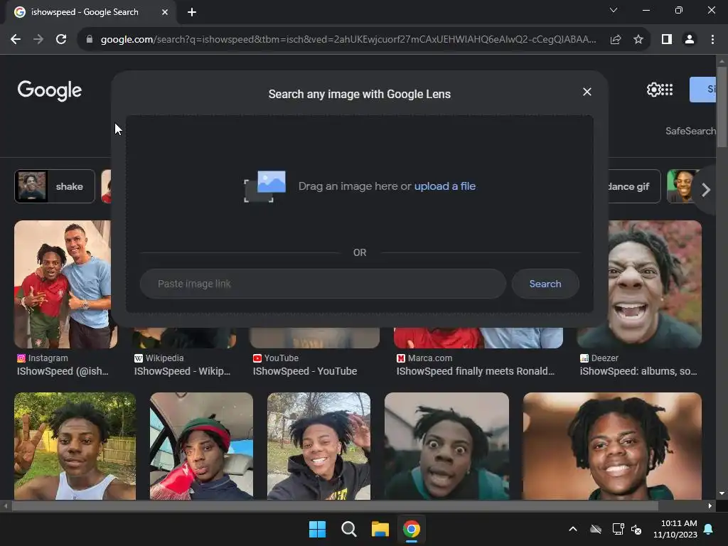
Task: Bookmark this tab with star
Action: tap(638, 40)
